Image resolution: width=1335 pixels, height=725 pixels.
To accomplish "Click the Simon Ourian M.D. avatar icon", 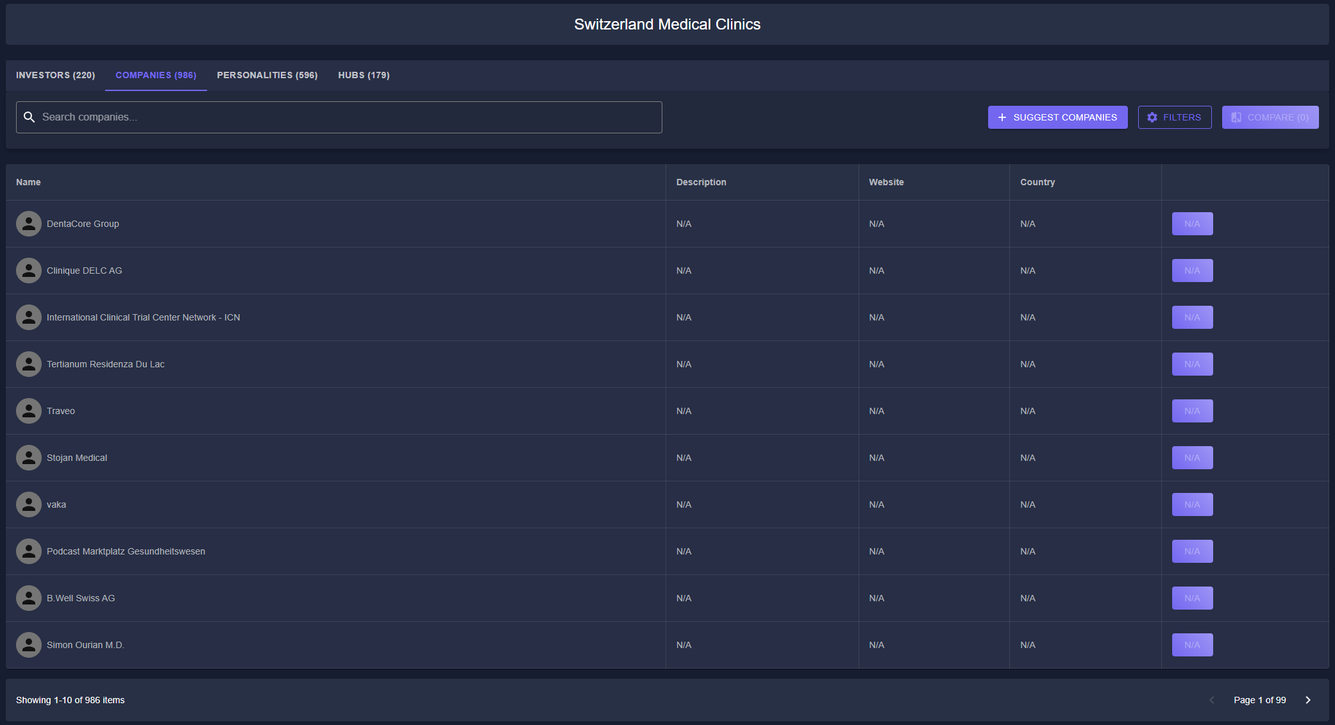I will [x=29, y=645].
